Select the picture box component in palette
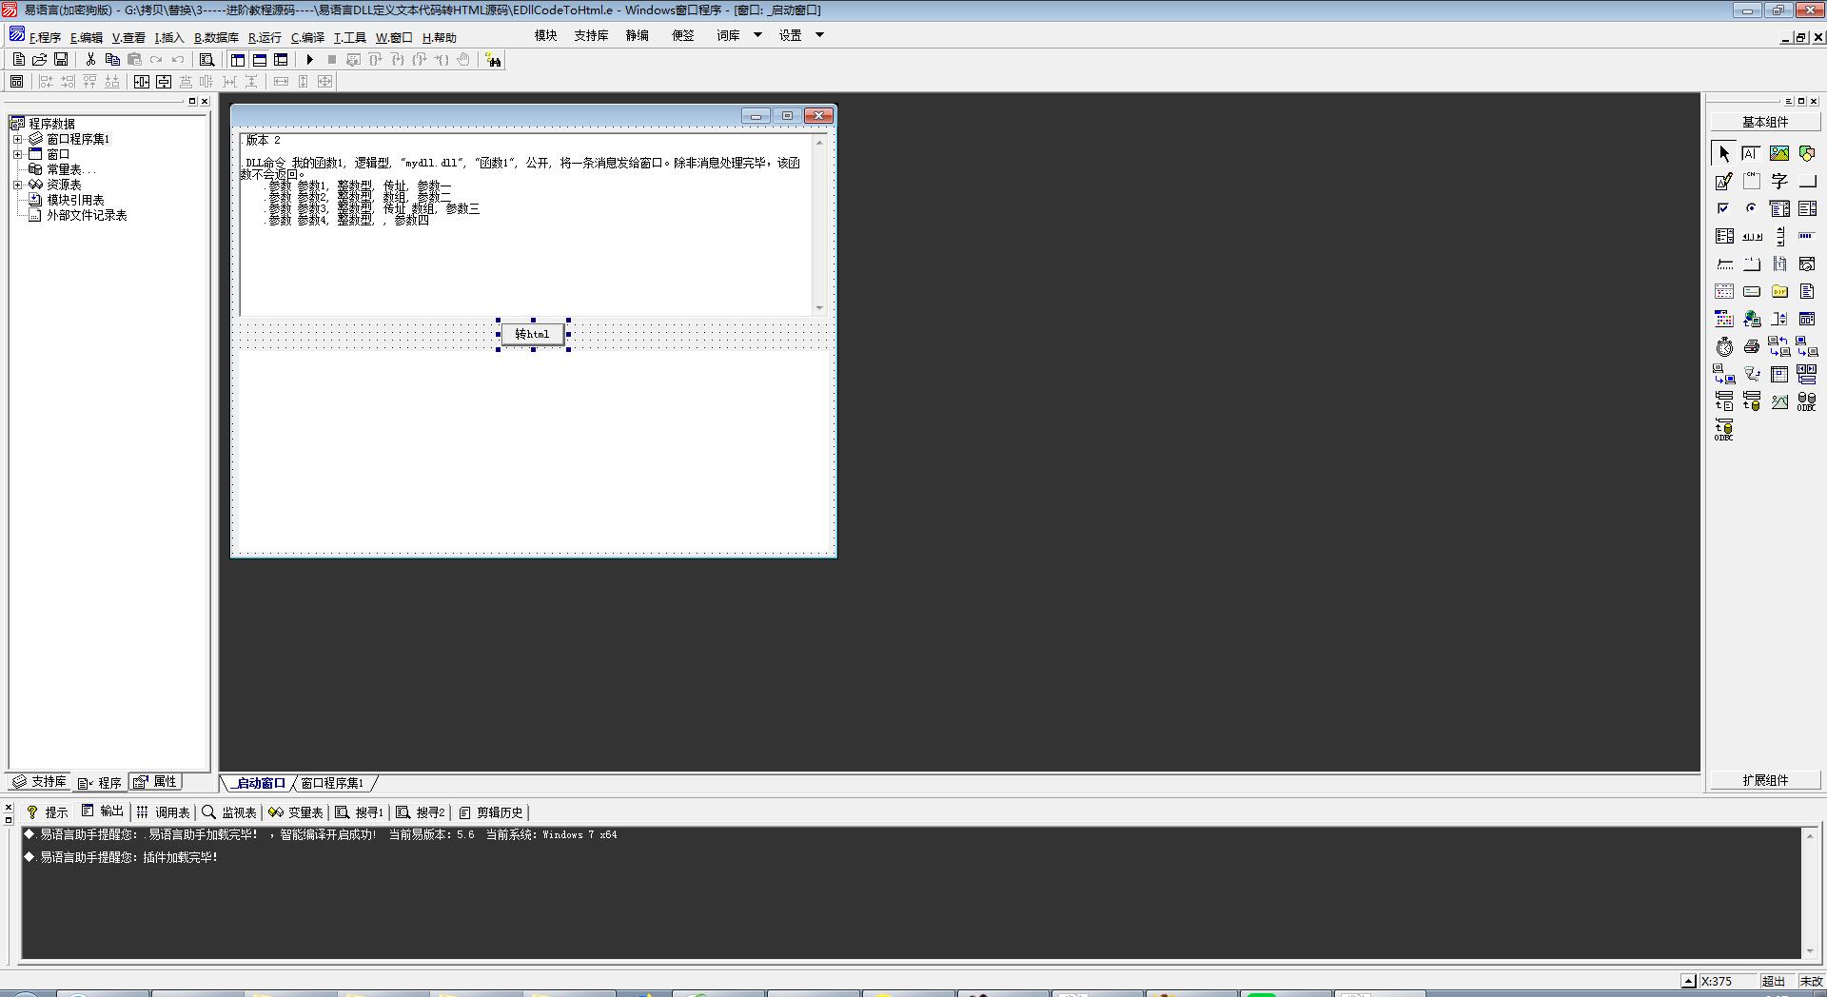 (1778, 153)
